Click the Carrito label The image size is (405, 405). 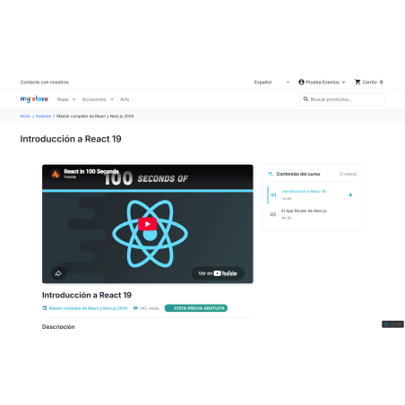coord(370,82)
